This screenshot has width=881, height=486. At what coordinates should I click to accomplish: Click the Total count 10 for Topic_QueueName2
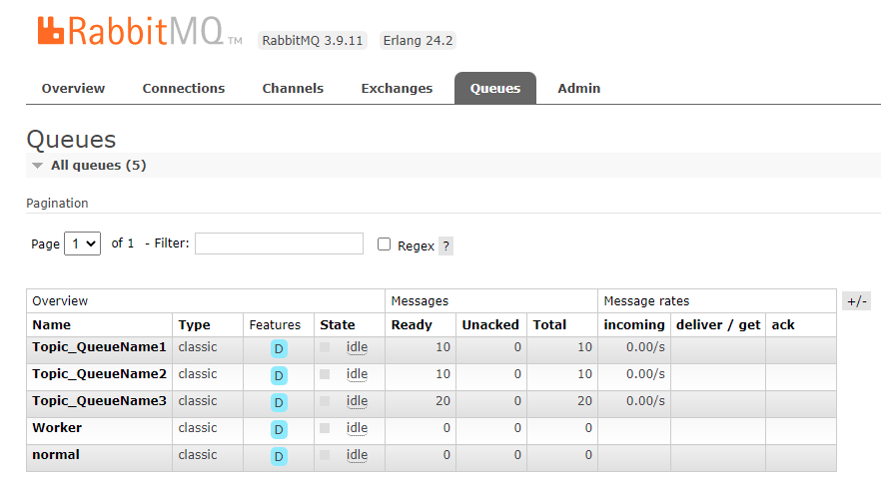[x=585, y=374]
